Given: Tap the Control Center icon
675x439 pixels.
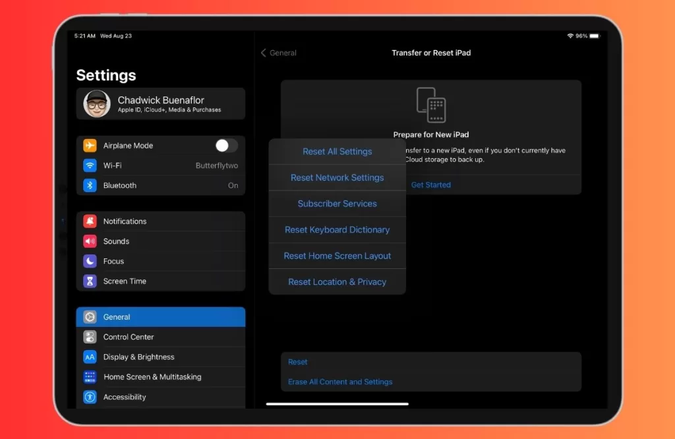Looking at the screenshot, I should 90,337.
